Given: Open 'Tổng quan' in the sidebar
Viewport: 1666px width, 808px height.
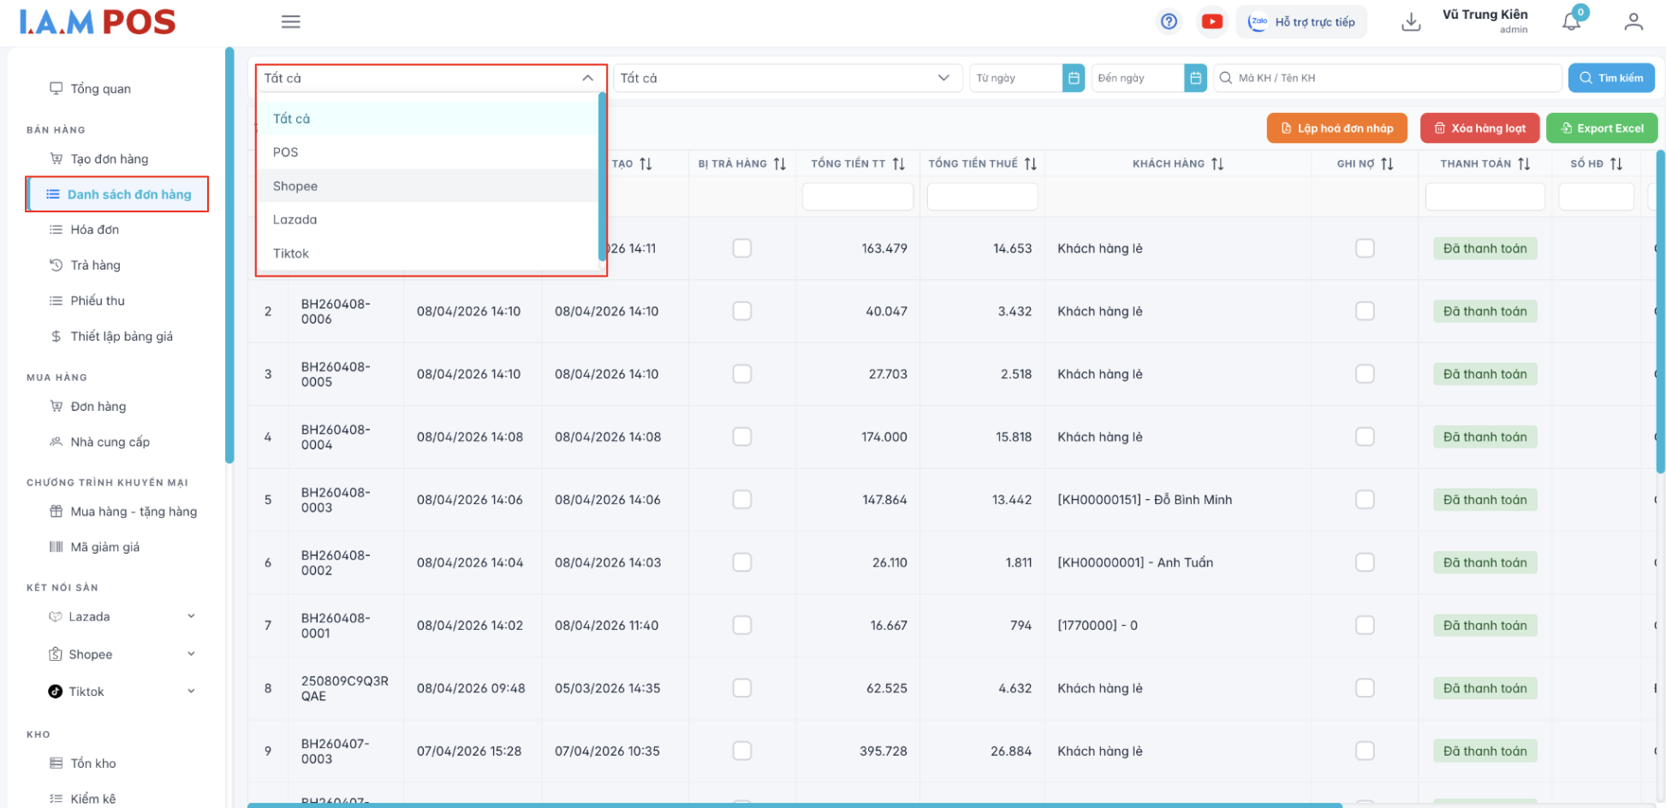Looking at the screenshot, I should coord(100,89).
